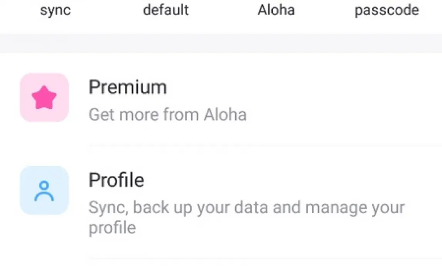
Task: Open the passcode shortcut
Action: pyautogui.click(x=386, y=10)
